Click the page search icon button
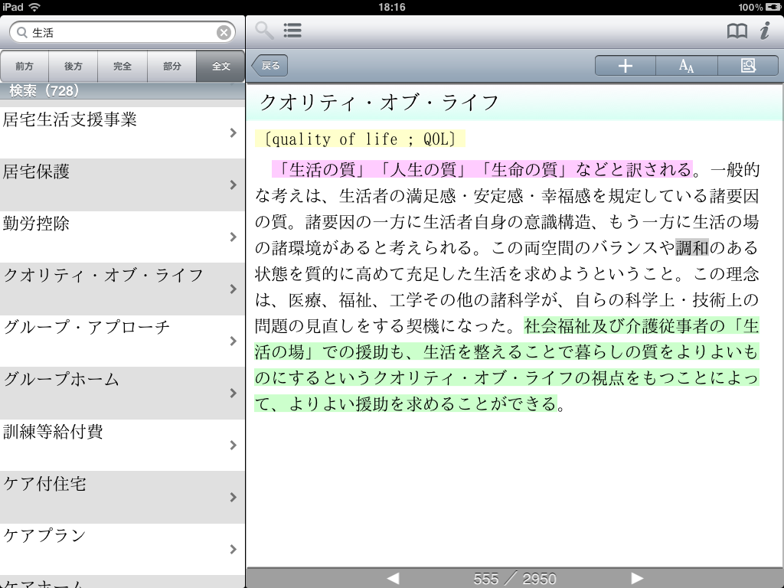784x588 pixels. (x=748, y=66)
